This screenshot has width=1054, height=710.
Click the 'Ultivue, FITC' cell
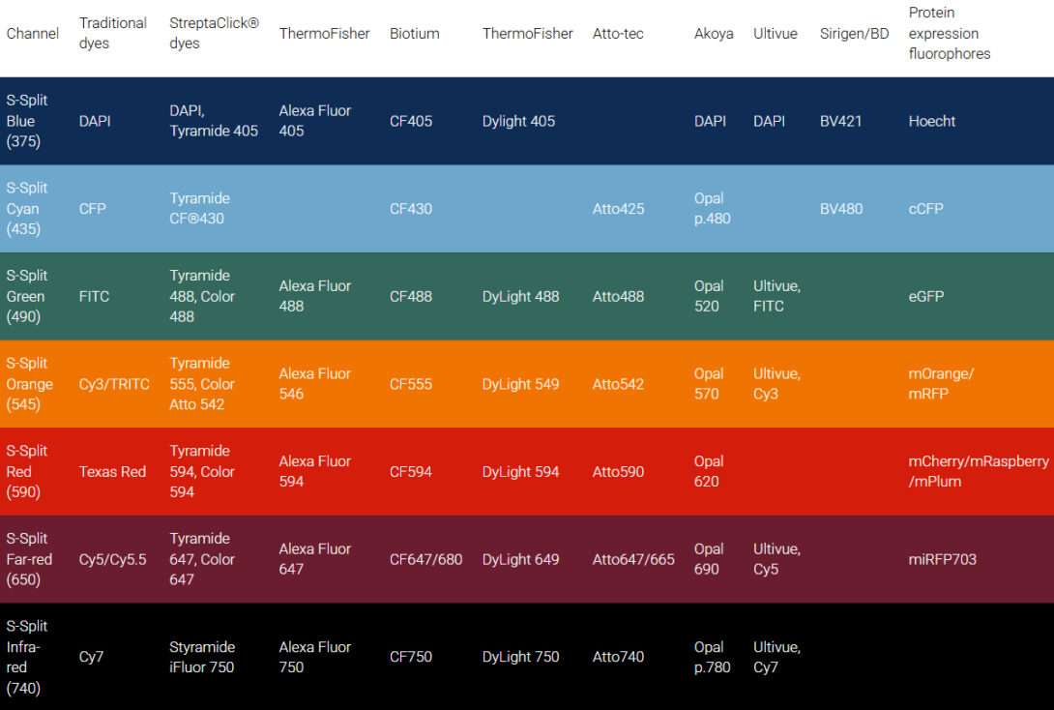(x=776, y=297)
